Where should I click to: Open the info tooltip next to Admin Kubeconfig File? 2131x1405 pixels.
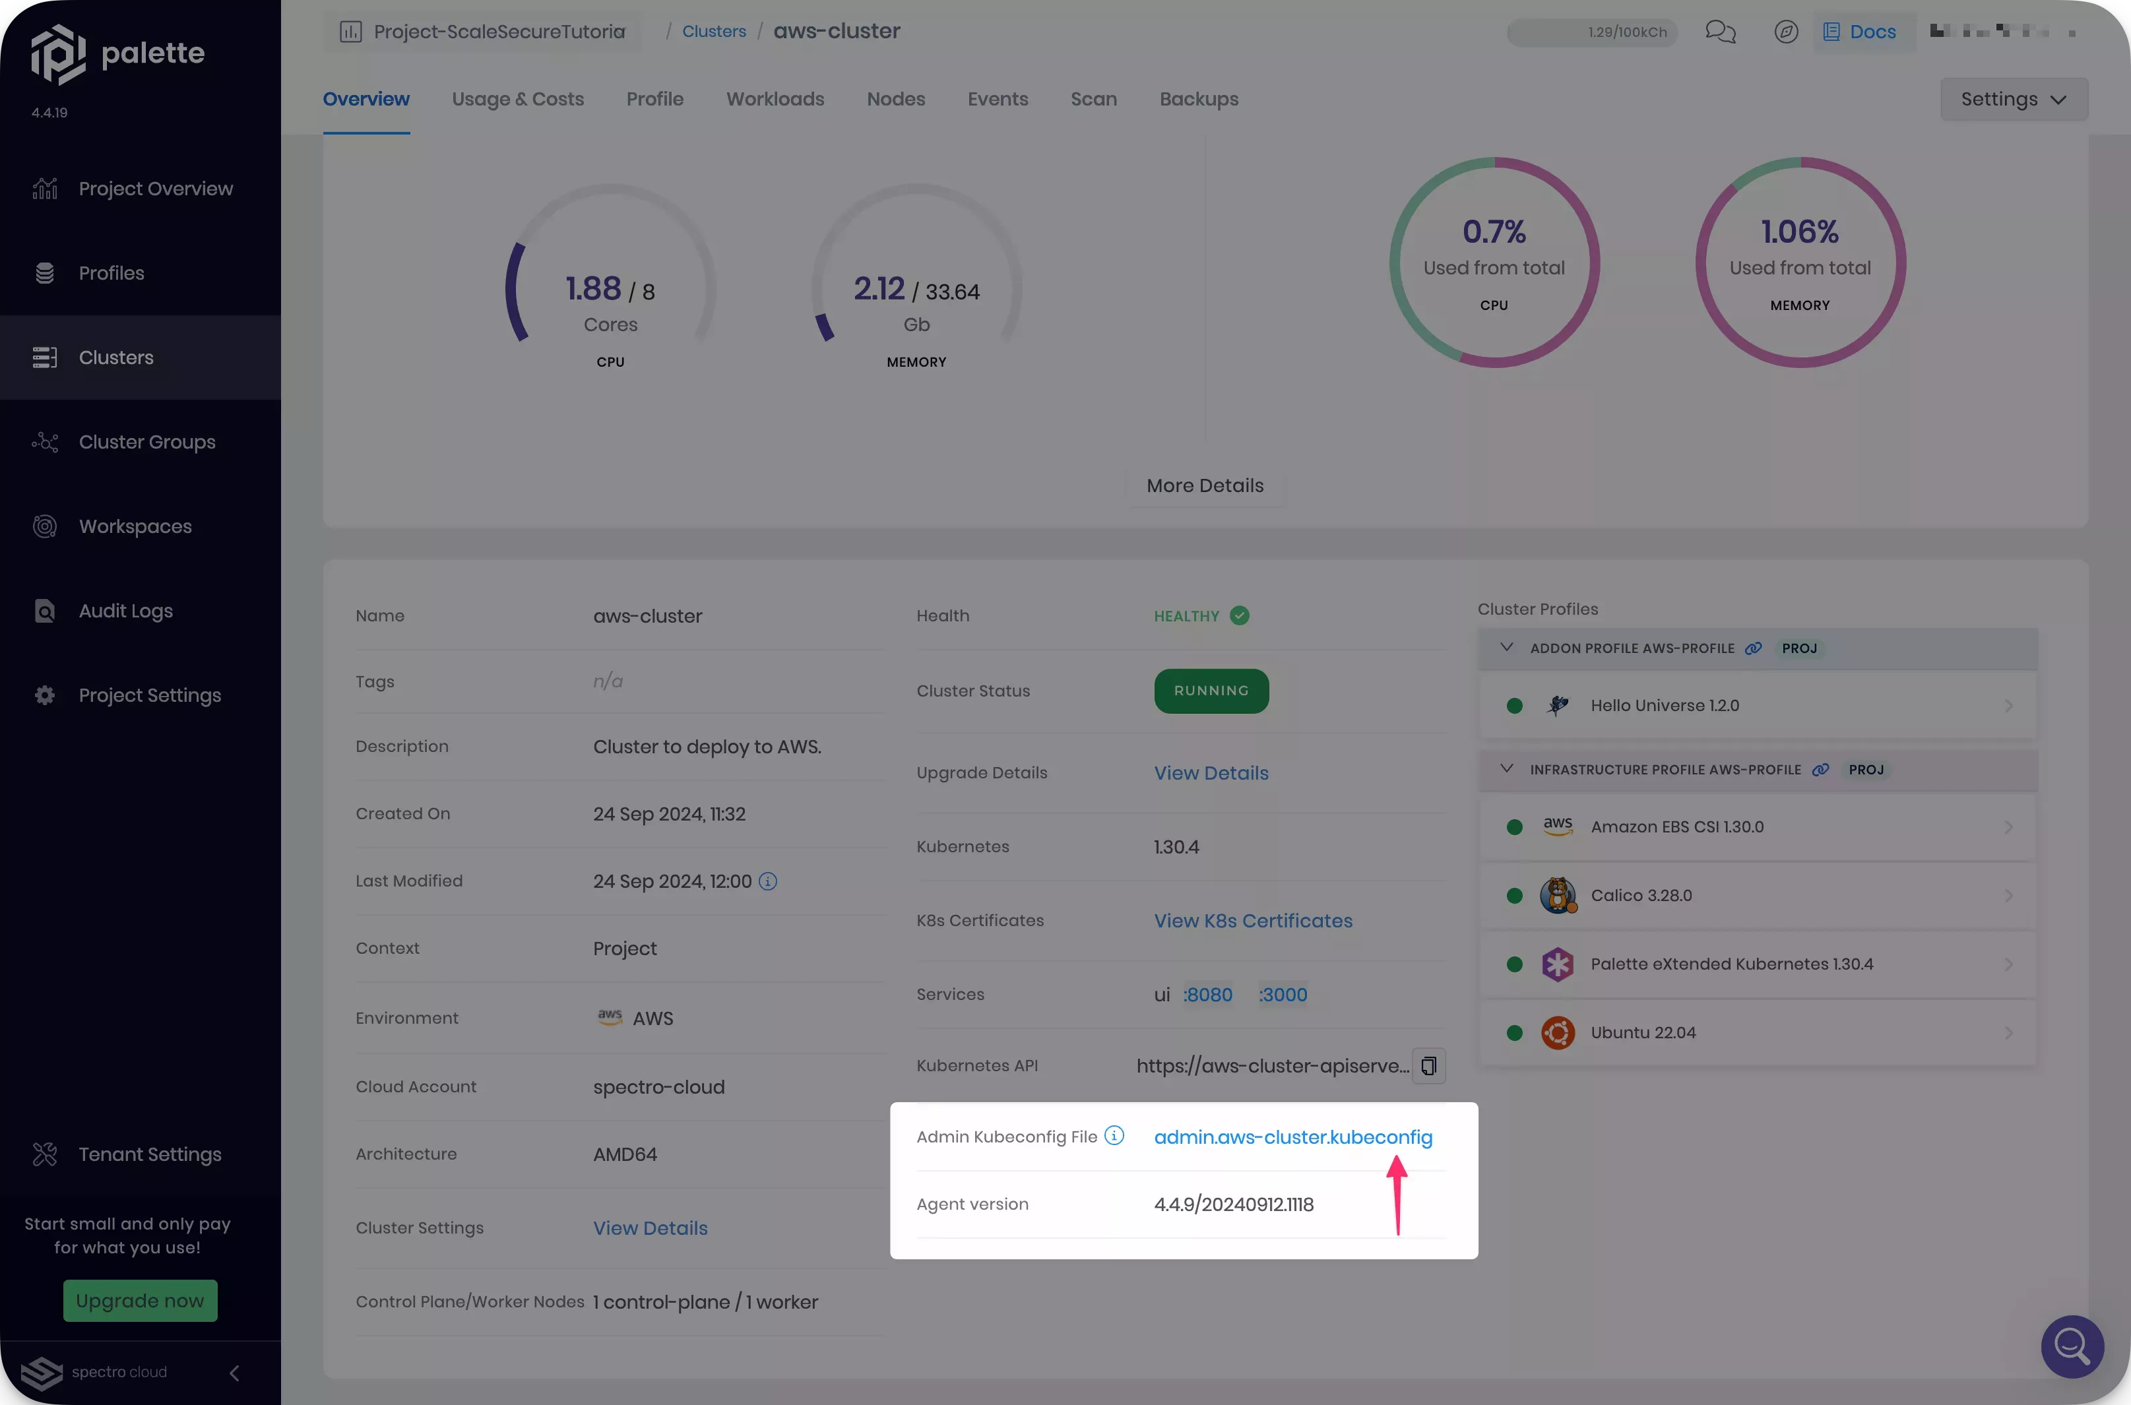tap(1114, 1135)
